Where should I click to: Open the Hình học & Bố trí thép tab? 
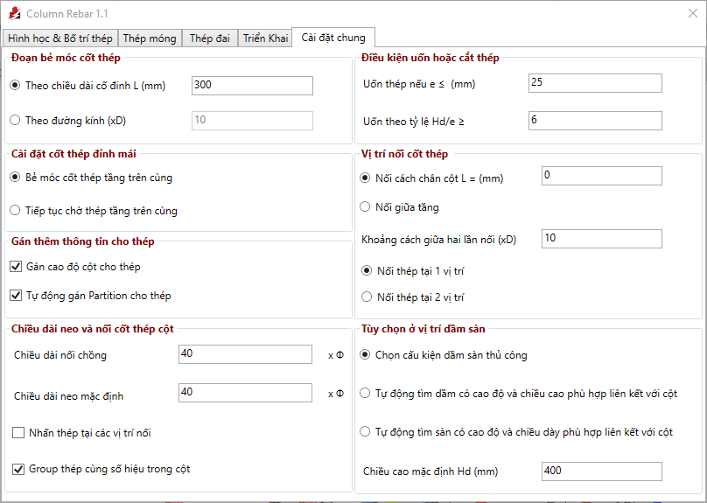coord(59,38)
